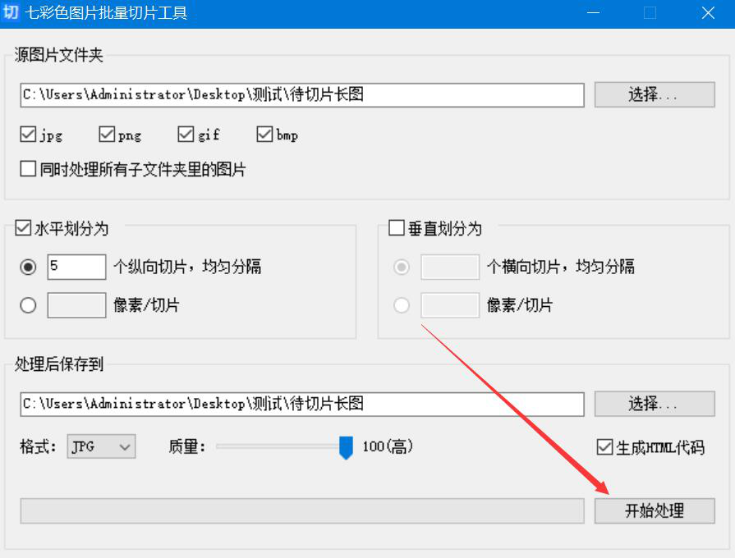Click the 源图片文件夹 path field
735x558 pixels.
click(302, 95)
